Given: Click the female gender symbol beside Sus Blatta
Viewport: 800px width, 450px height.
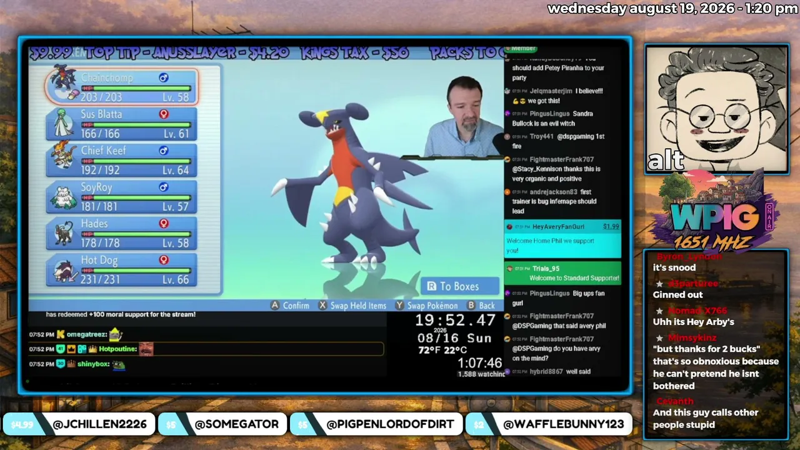Looking at the screenshot, I should tap(164, 114).
